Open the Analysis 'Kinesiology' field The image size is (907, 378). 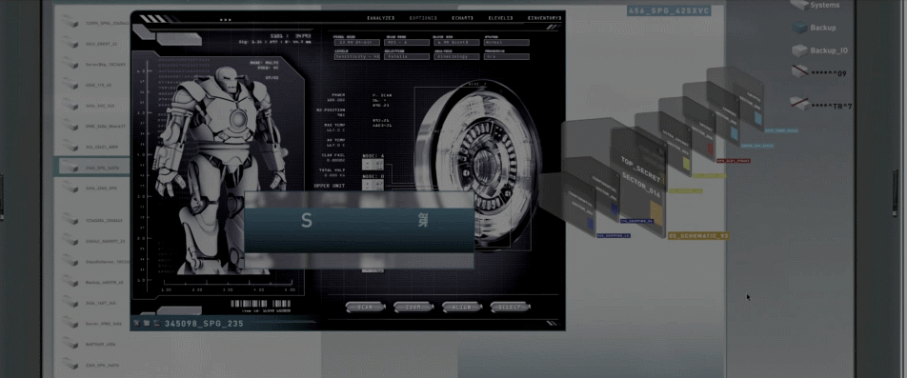click(x=455, y=56)
